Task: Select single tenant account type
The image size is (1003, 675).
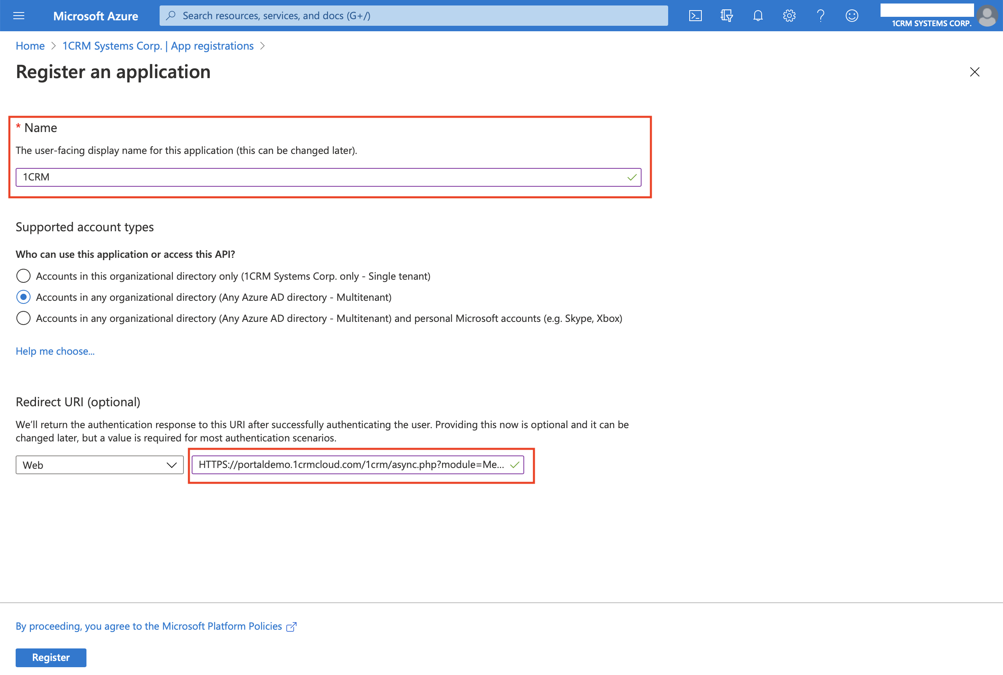Action: (23, 276)
